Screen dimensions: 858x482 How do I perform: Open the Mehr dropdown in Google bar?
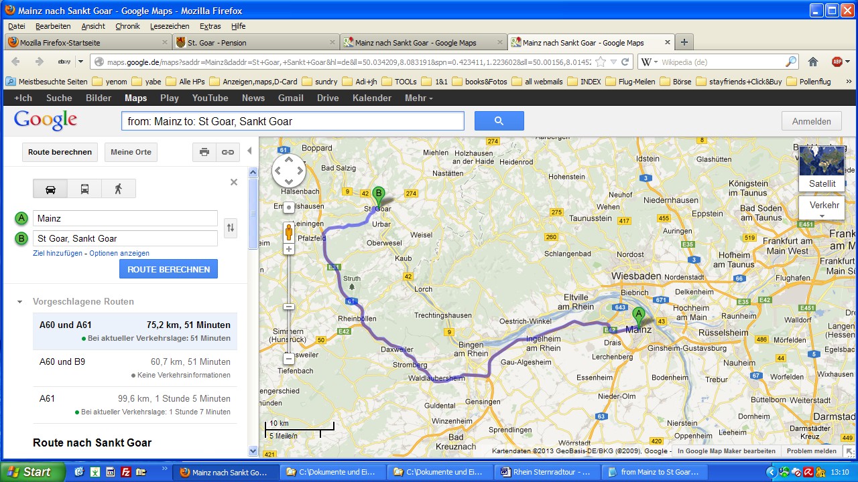point(418,98)
